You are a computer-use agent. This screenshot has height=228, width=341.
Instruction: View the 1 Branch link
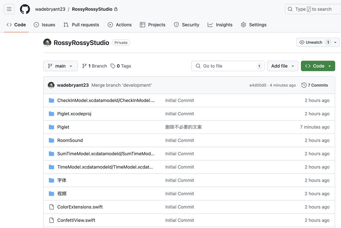95,66
